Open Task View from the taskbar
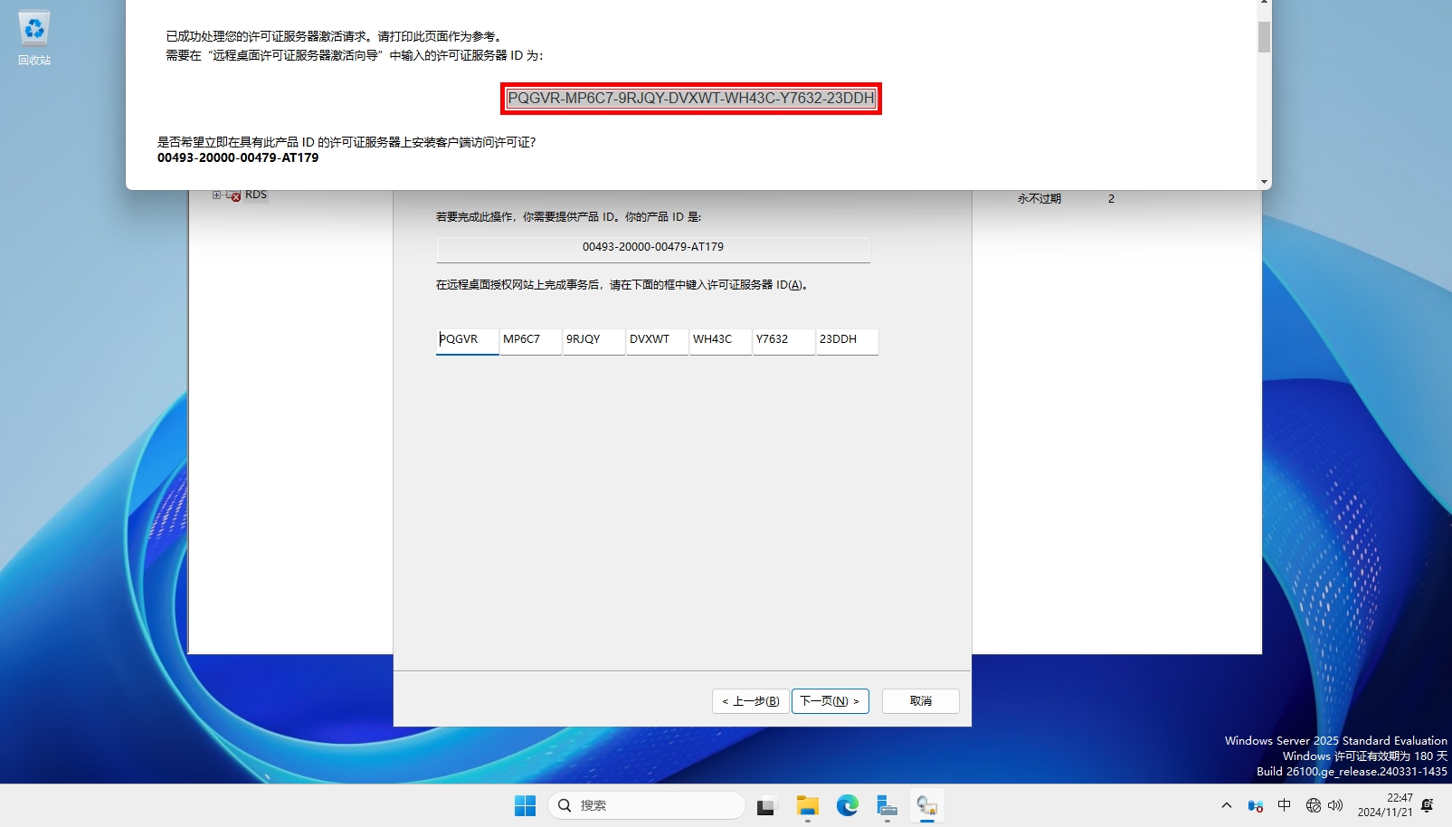This screenshot has height=827, width=1452. pyautogui.click(x=767, y=805)
